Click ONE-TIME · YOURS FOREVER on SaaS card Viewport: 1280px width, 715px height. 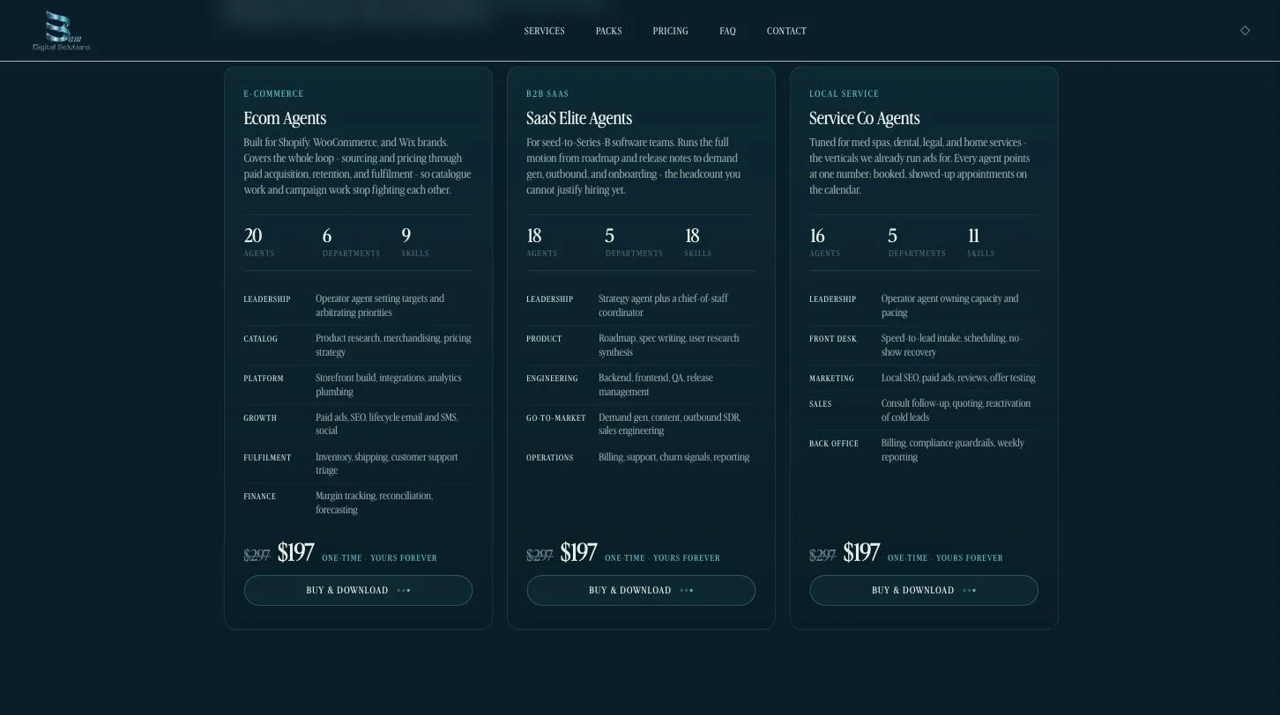662,558
